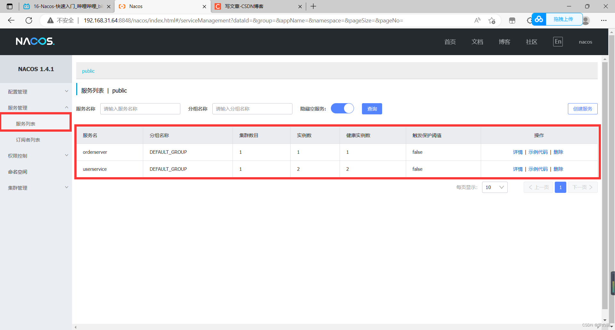Open the tab actions icon

(10, 6)
